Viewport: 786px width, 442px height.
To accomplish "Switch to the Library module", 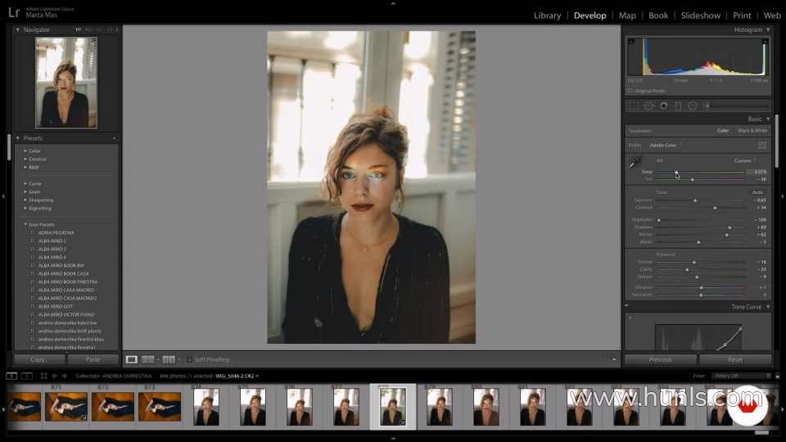I will click(x=547, y=16).
